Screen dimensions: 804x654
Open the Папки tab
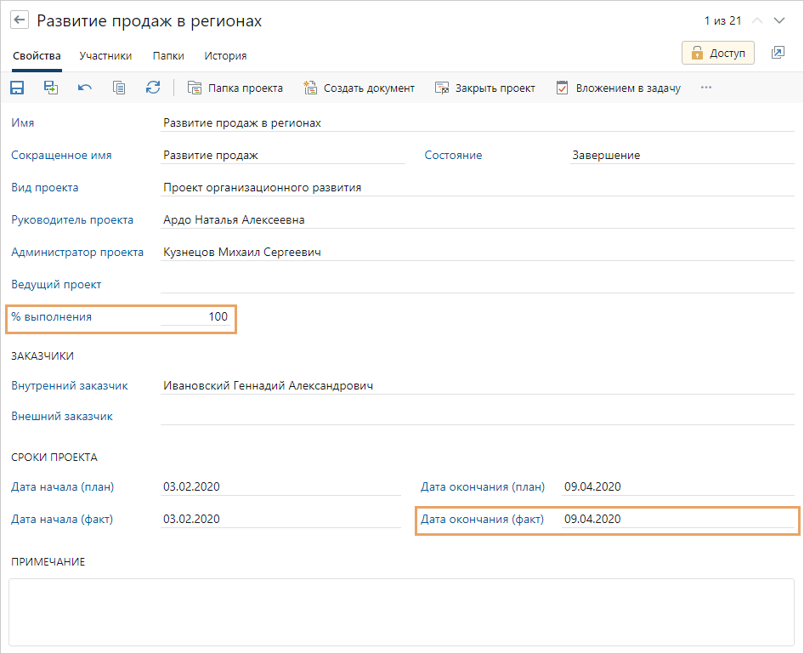(x=168, y=56)
